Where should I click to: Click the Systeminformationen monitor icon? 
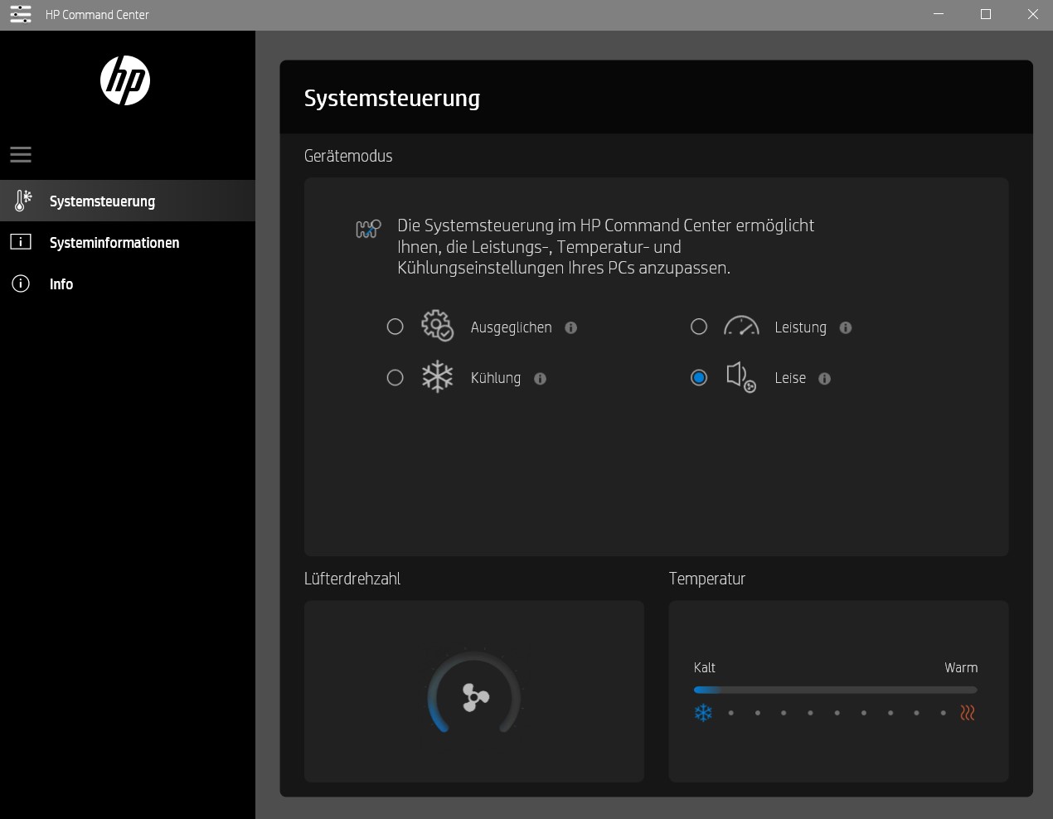[21, 242]
